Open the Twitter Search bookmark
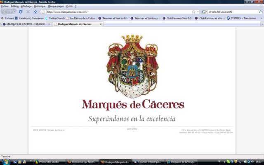264x165 pixels. coord(55,18)
